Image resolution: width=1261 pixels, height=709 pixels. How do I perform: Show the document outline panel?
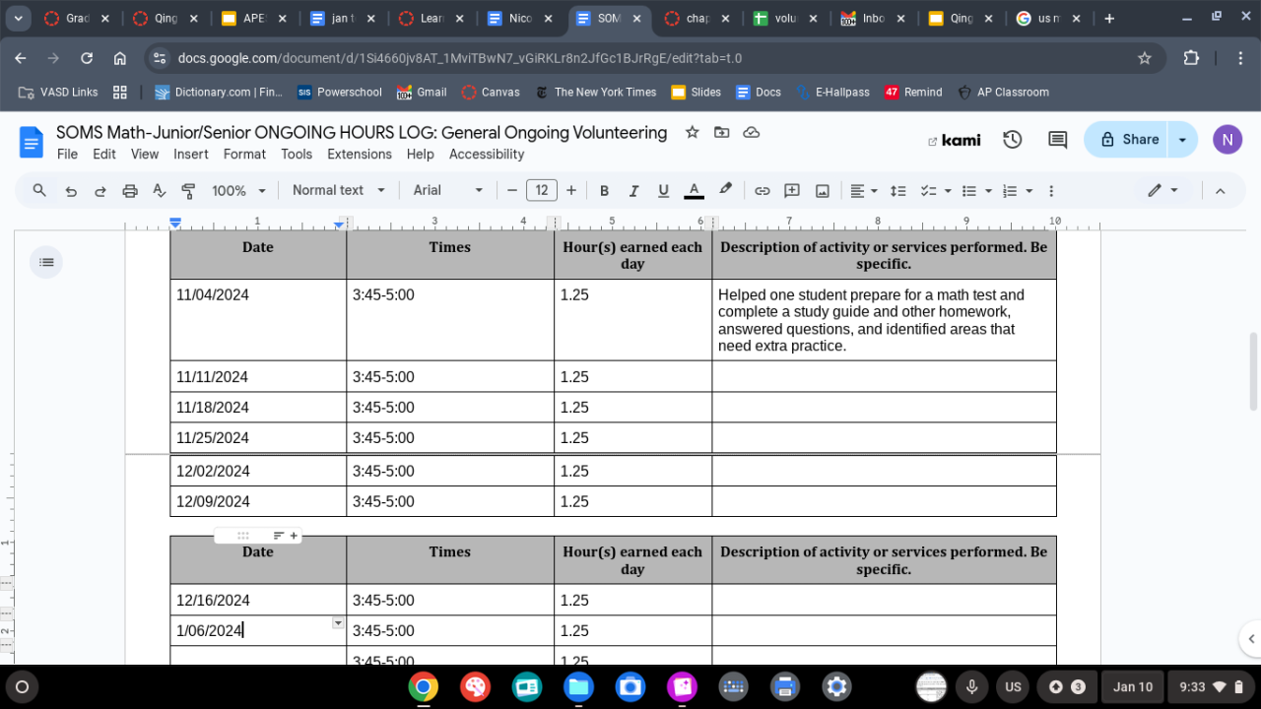(x=46, y=262)
